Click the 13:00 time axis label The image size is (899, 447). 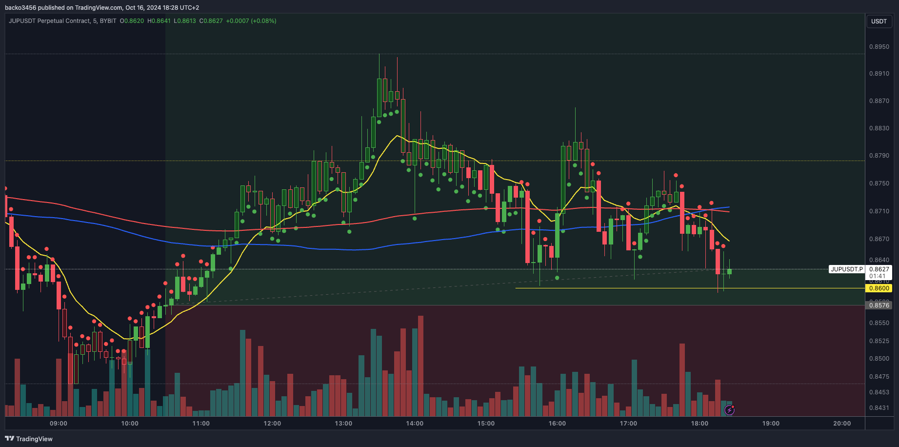343,424
